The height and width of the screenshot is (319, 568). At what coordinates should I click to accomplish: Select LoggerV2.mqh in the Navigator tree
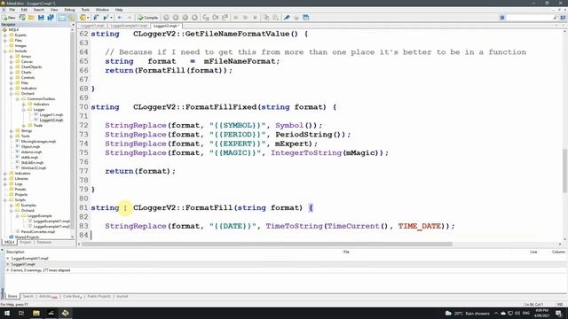[x=51, y=121]
